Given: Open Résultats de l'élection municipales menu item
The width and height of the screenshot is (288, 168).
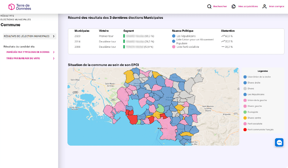Looking at the screenshot, I should 27,36.
